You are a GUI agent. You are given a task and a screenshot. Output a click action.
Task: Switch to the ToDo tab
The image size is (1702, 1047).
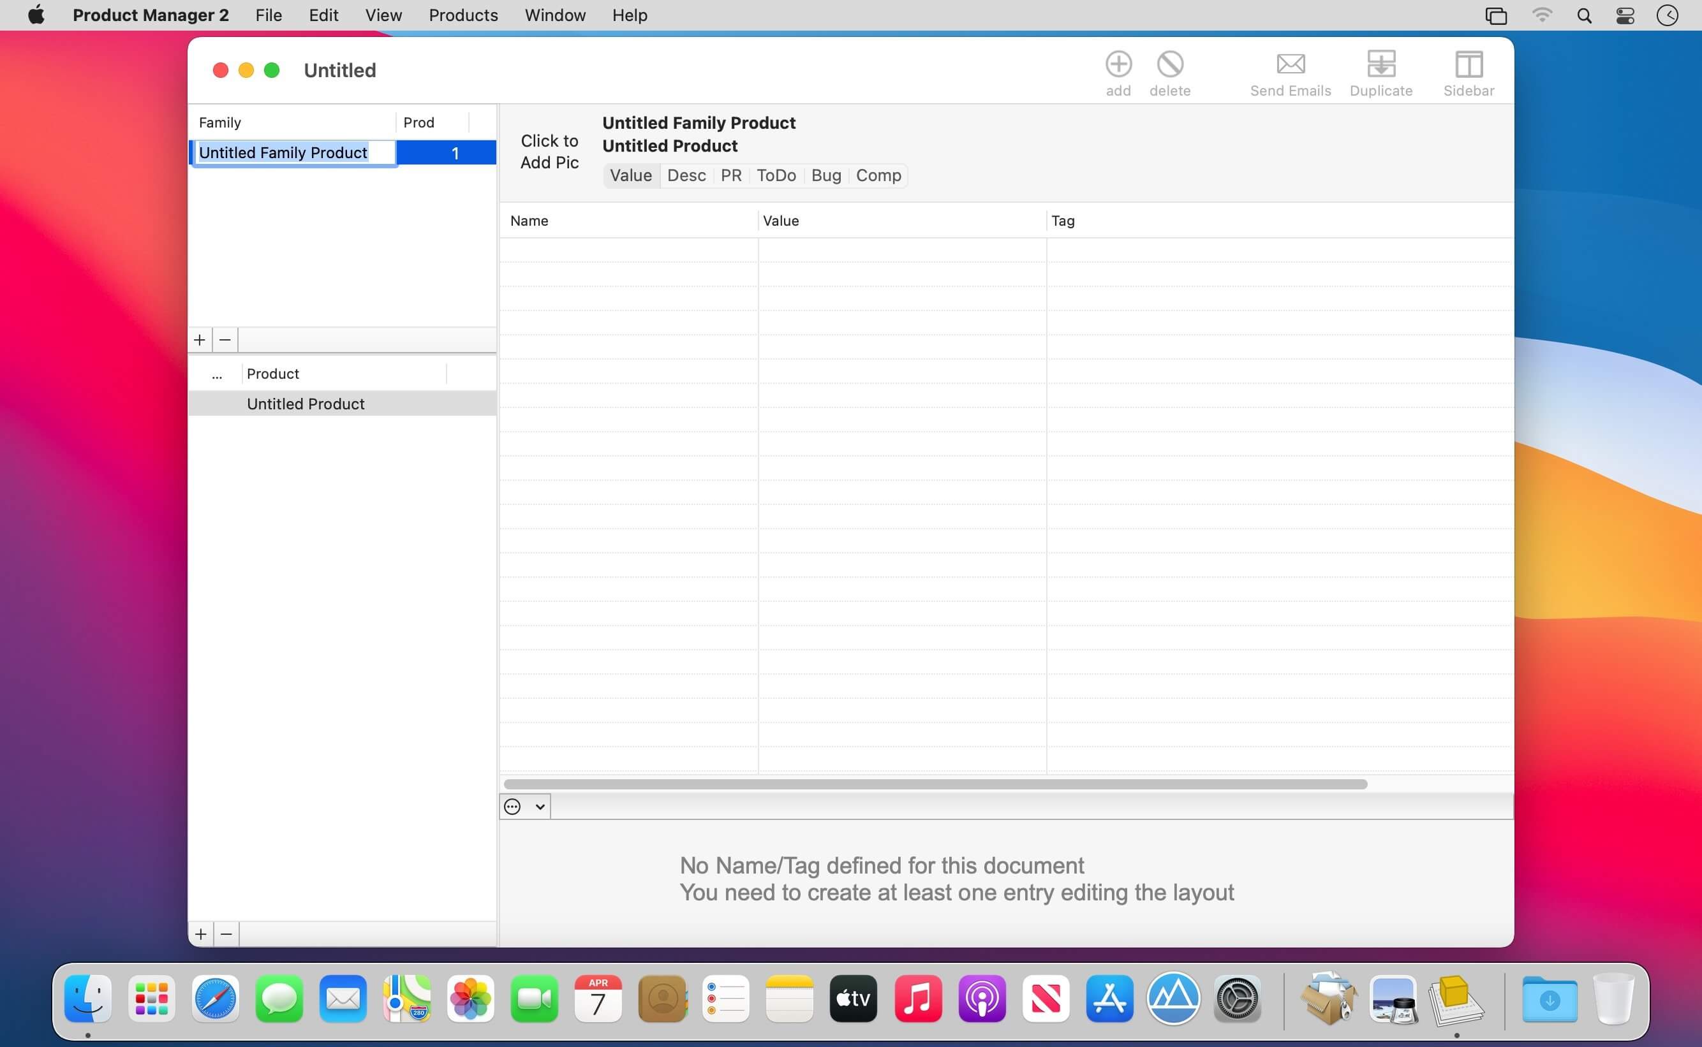[x=776, y=176]
